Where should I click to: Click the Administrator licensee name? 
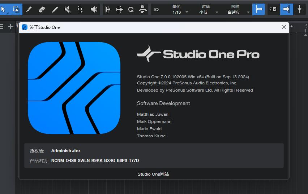pyautogui.click(x=66, y=151)
